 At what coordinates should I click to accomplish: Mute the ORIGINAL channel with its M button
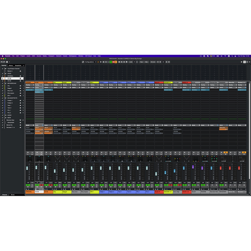(28, 152)
